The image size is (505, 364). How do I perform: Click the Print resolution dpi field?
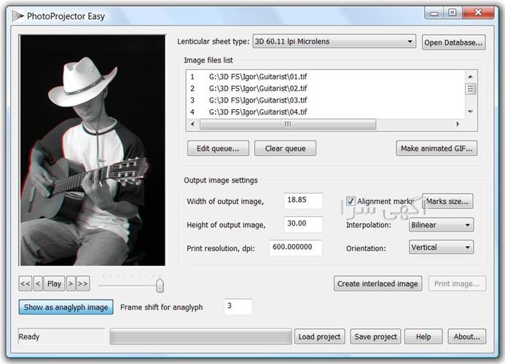[296, 248]
